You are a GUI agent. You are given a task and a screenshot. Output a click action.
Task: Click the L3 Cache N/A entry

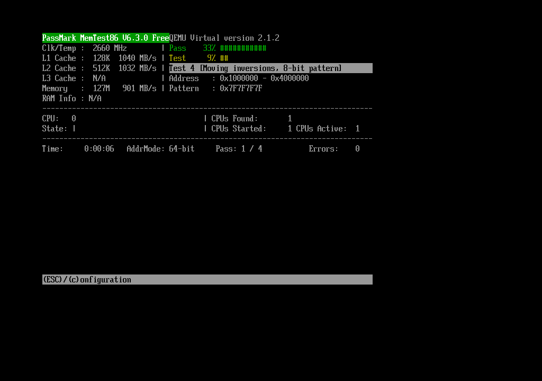point(74,78)
